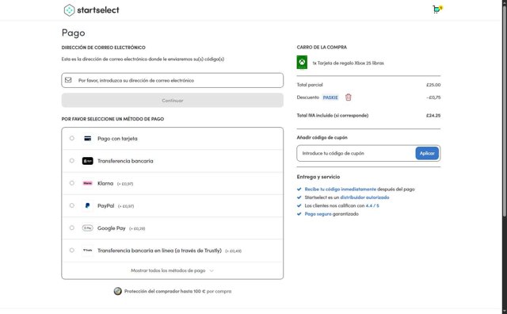Image resolution: width=507 pixels, height=314 pixels.
Task: Click 'PayPal' label text
Action: 105,205
